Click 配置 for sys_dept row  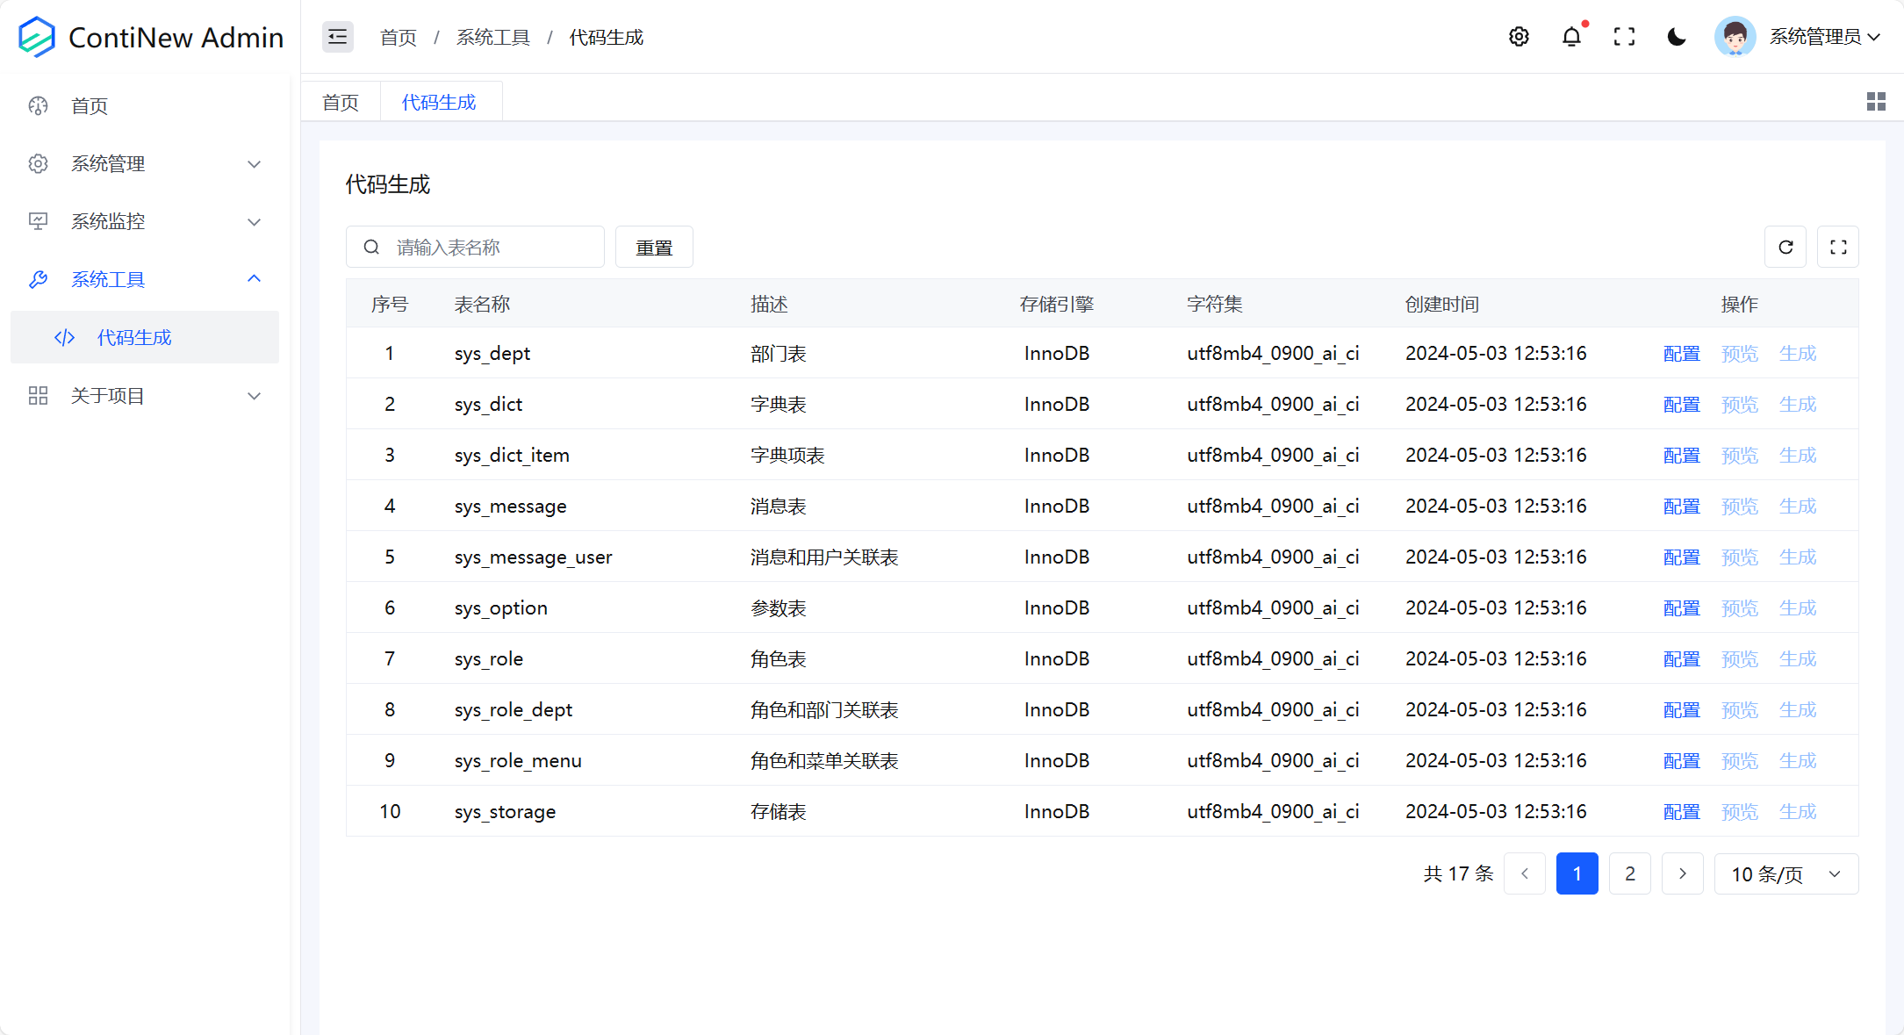point(1681,354)
